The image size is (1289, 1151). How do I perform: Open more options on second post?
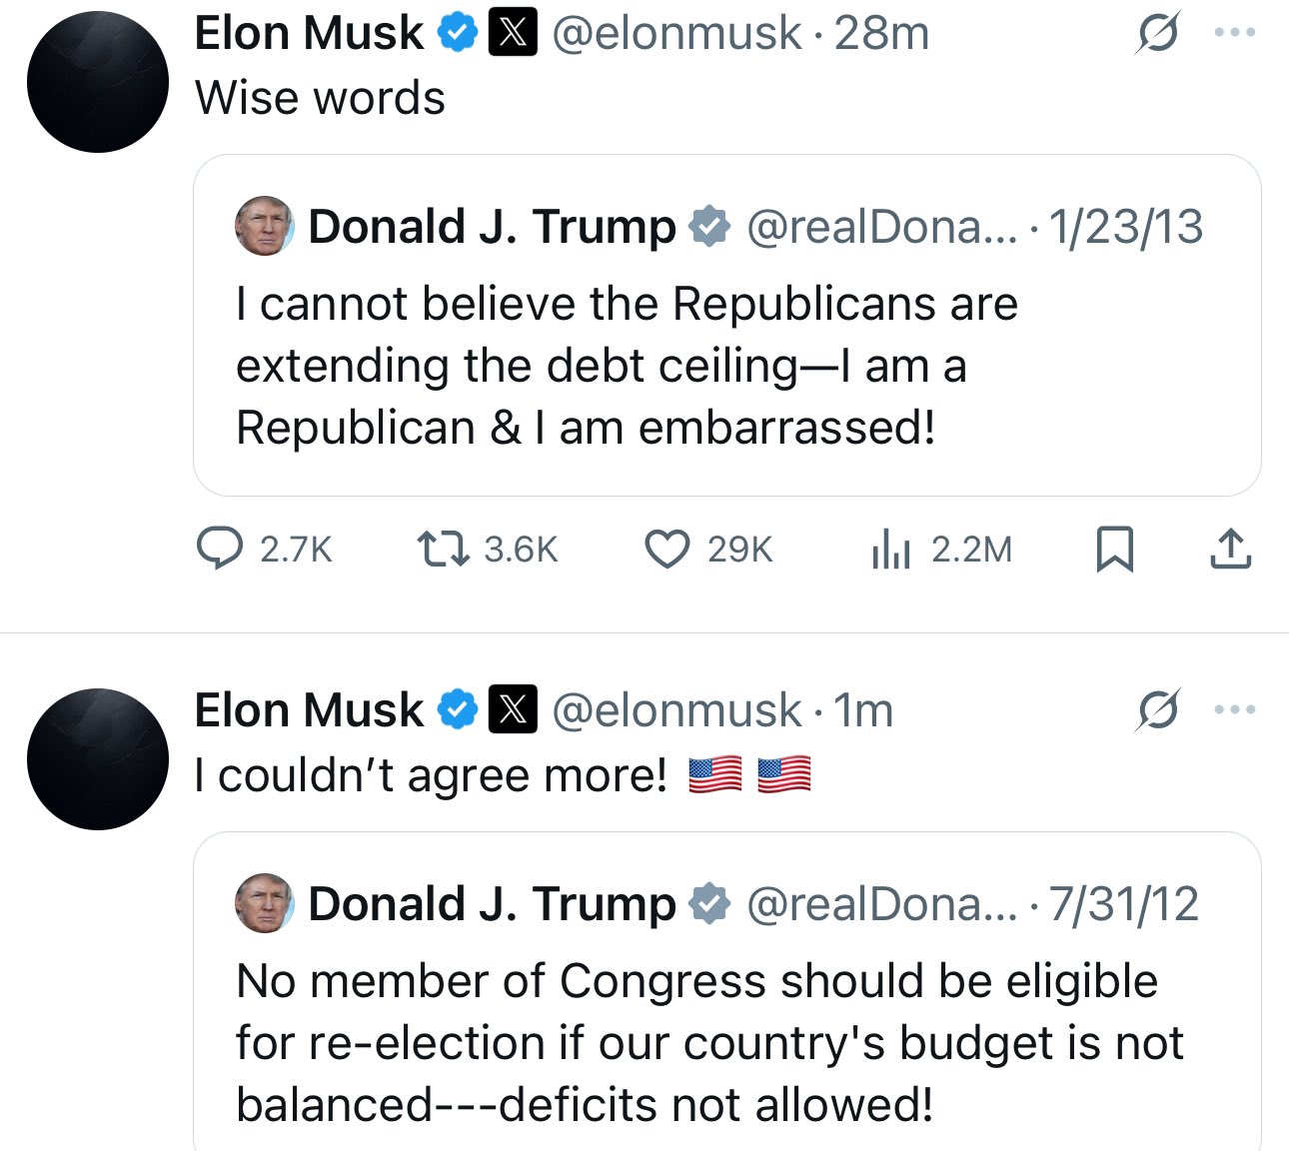click(1234, 710)
